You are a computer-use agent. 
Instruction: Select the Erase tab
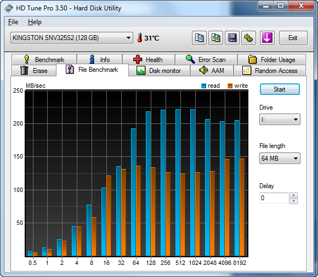coord(34,71)
